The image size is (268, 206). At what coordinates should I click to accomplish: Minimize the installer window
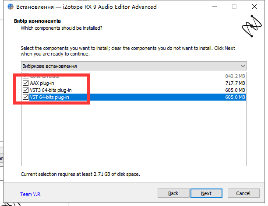(x=214, y=7)
